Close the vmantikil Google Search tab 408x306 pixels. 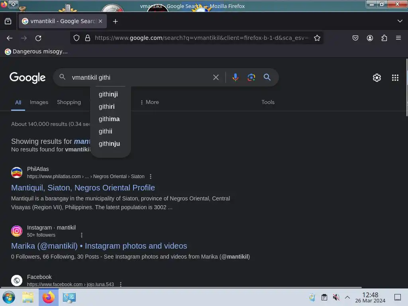click(100, 22)
